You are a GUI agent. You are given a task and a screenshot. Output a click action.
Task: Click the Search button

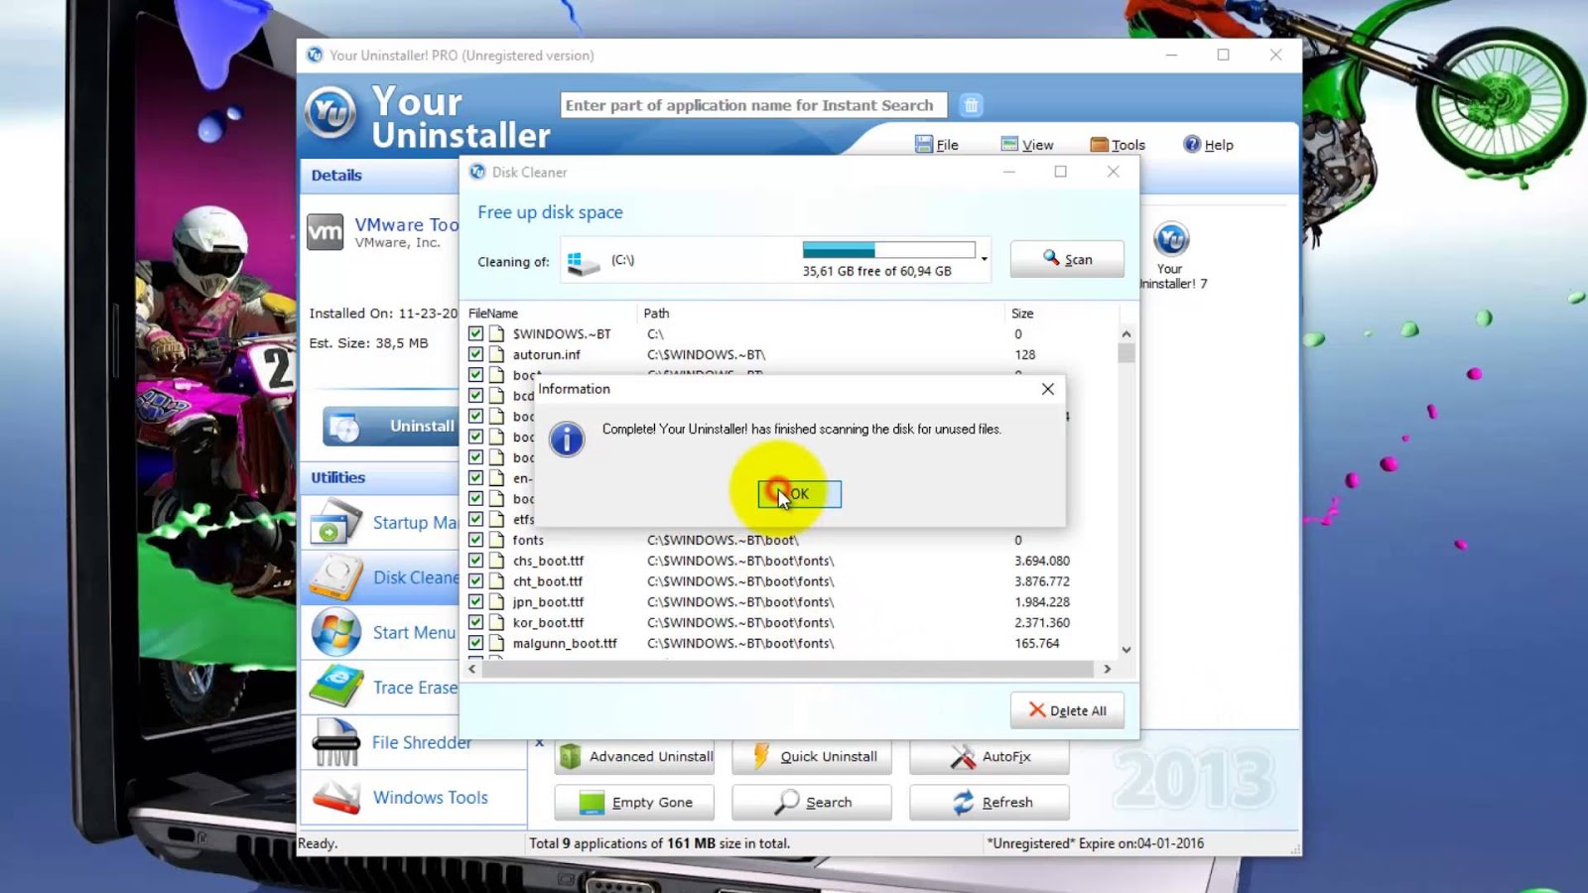click(812, 802)
